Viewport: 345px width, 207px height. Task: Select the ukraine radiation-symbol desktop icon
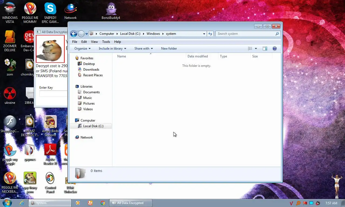pyautogui.click(x=10, y=96)
